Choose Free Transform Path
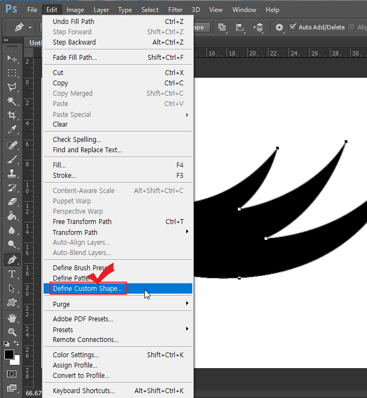This screenshot has width=367, height=398. pos(118,222)
